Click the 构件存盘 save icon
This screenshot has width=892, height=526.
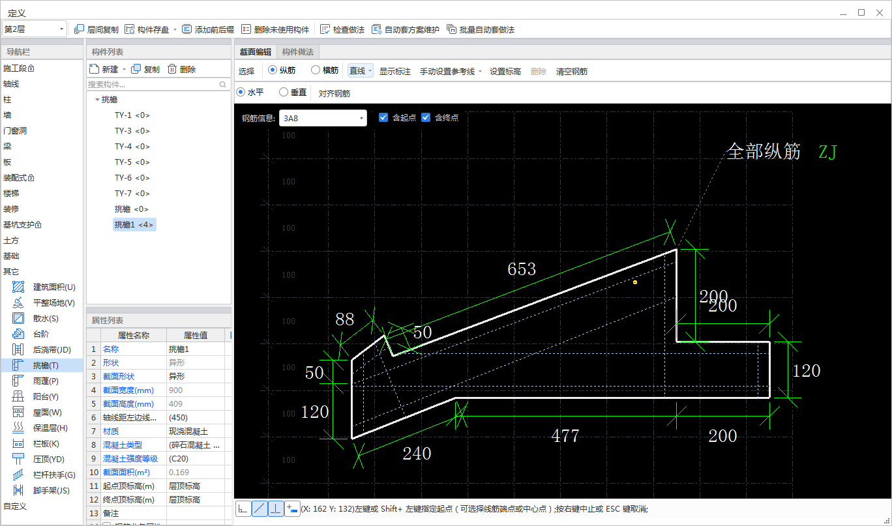[x=130, y=29]
